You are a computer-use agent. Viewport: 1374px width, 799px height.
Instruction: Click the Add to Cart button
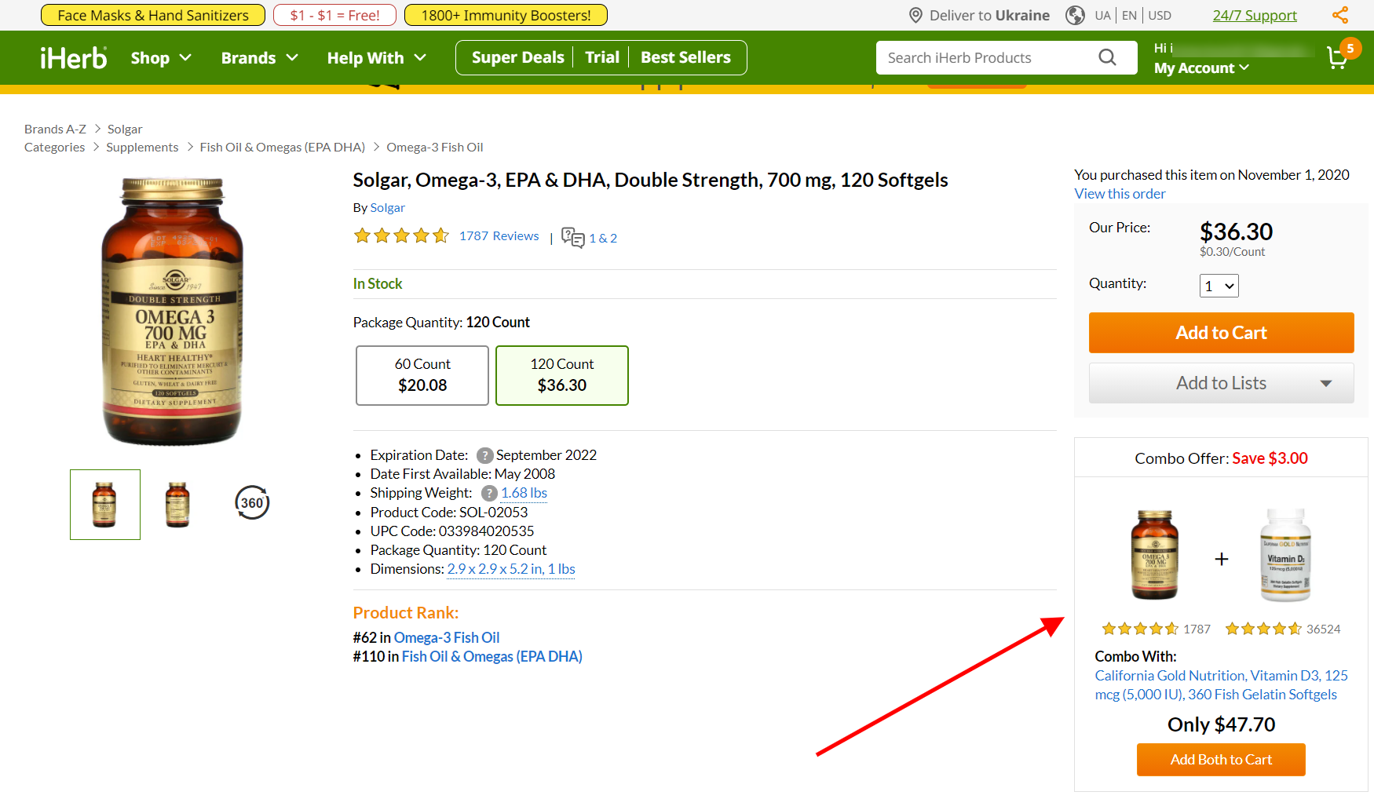click(x=1221, y=333)
